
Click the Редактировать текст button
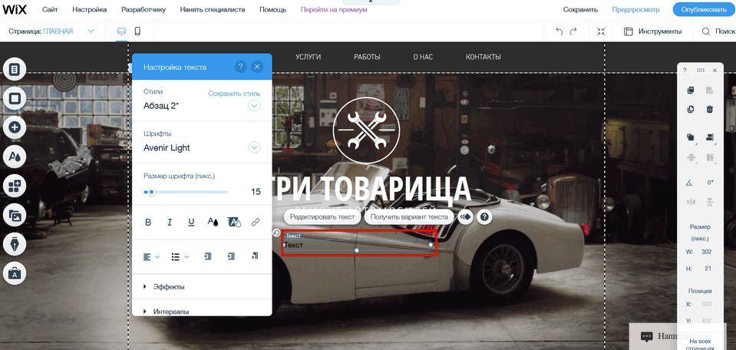coord(322,217)
